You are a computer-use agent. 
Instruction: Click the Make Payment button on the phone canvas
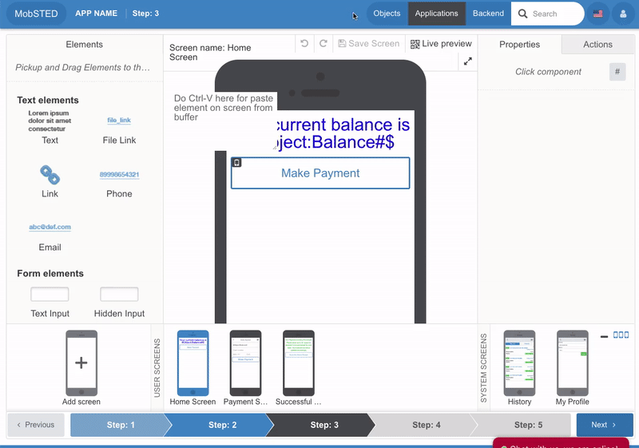(320, 173)
